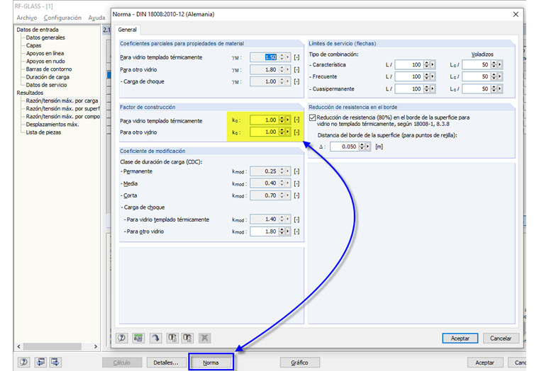Open arrow menu beside Frecuente L/ field

[433, 76]
